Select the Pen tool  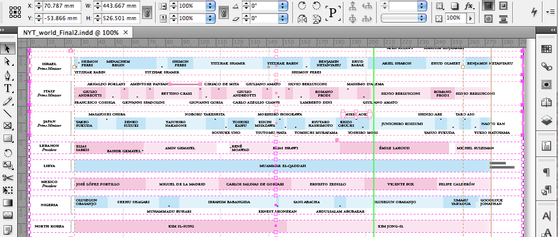pos(8,75)
